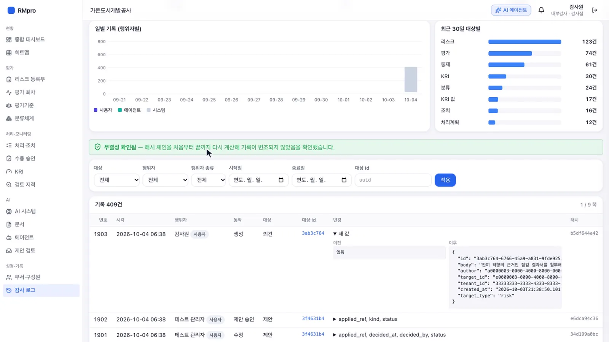
Task: Open the 대상 filter dropdown
Action: tap(117, 180)
